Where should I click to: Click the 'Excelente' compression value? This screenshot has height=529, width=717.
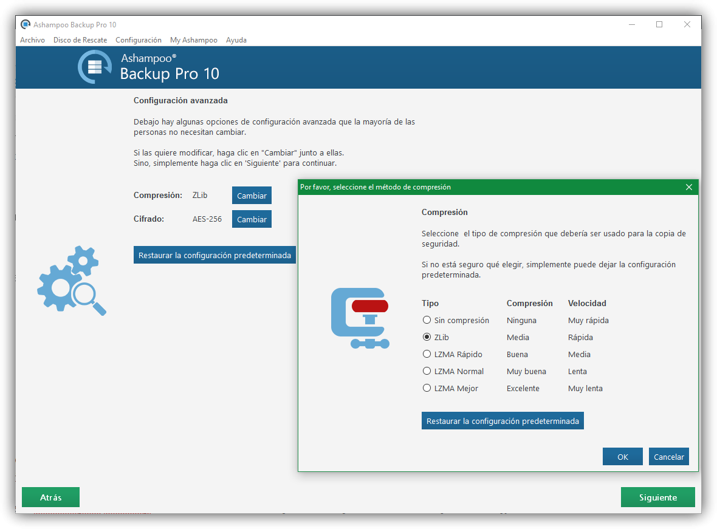[x=523, y=388]
